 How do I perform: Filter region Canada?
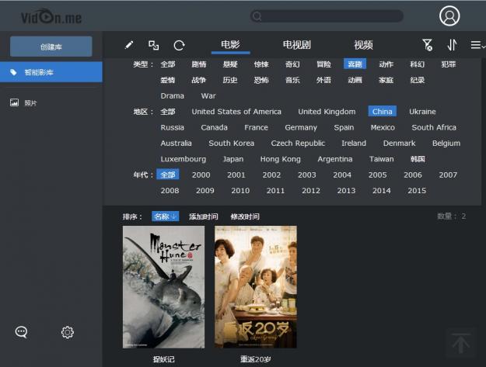214,127
